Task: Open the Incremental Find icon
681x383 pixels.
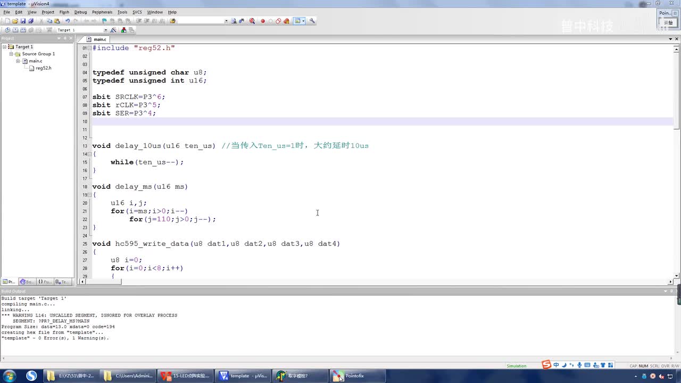Action: [242, 21]
